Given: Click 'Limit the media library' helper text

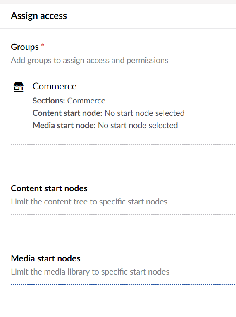Looking at the screenshot, I should 90,272.
